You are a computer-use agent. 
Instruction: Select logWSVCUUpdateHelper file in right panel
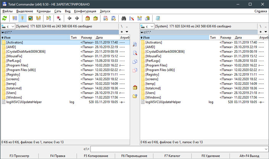(x=204, y=102)
